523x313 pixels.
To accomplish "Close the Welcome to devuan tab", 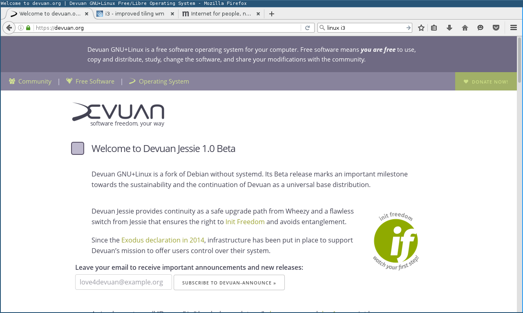I will 86,14.
